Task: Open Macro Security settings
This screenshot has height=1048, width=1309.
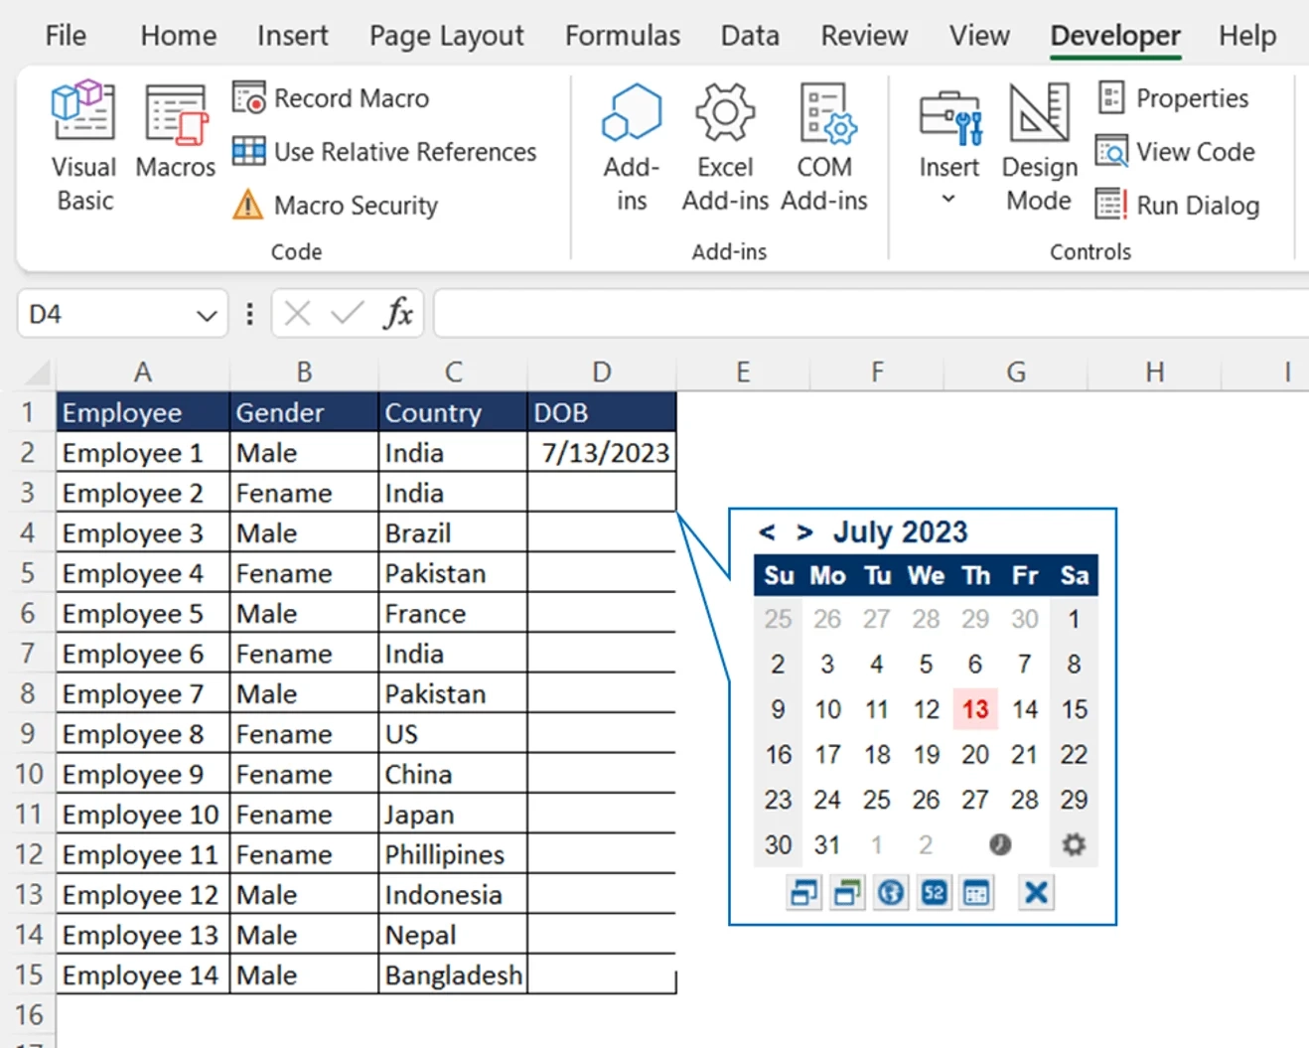Action: pyautogui.click(x=336, y=206)
